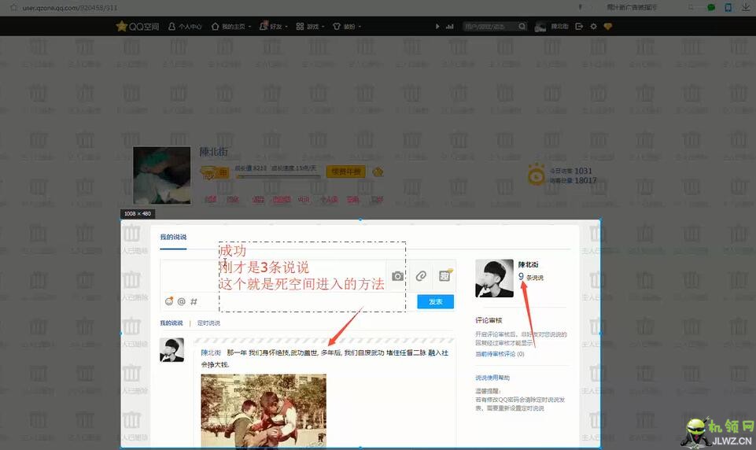This screenshot has width=756, height=450.
Task: Click the yellow visitor stats icon
Action: pos(537,175)
